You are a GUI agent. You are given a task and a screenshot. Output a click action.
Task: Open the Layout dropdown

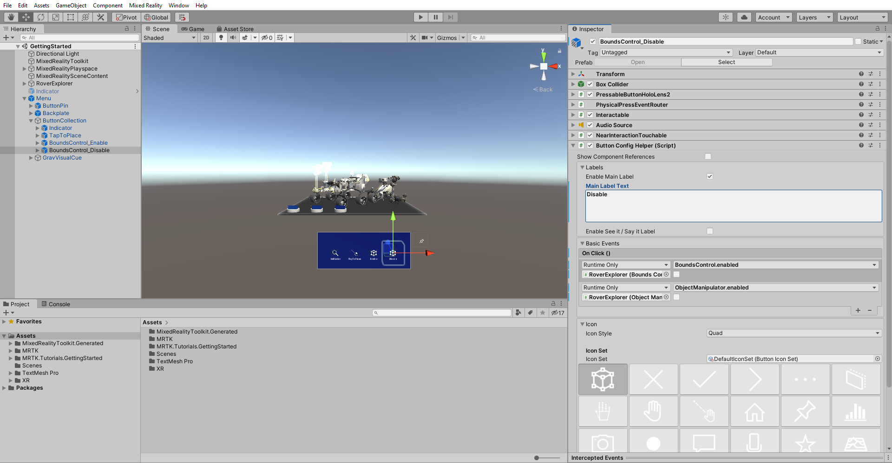[862, 17]
